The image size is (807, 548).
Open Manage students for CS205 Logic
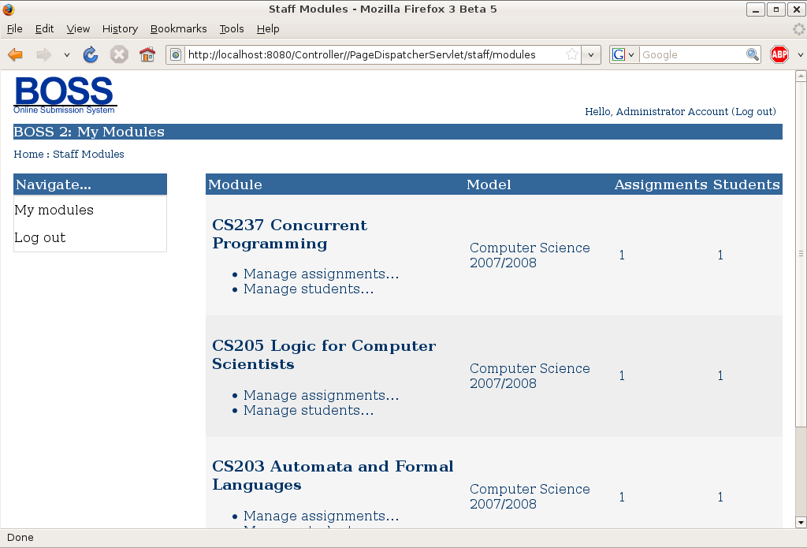tap(308, 410)
